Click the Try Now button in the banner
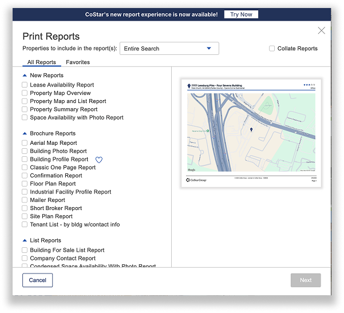The height and width of the screenshot is (313, 344). [x=241, y=14]
